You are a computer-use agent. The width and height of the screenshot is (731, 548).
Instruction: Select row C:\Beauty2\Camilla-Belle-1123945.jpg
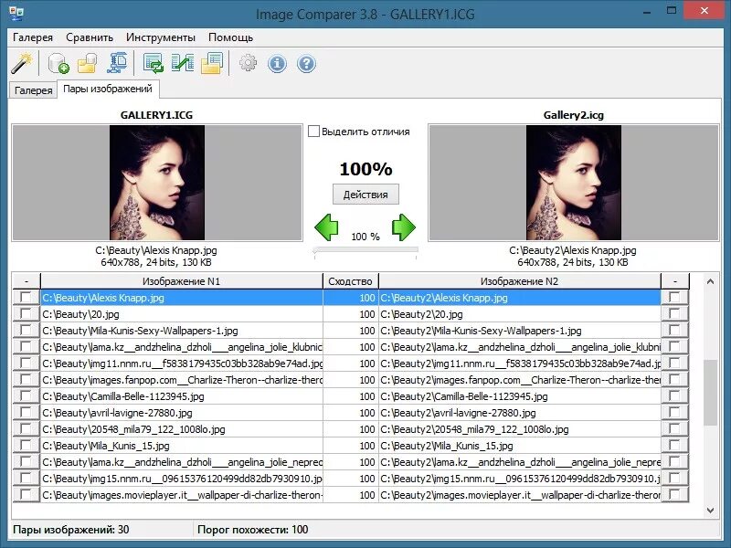pyautogui.click(x=520, y=396)
